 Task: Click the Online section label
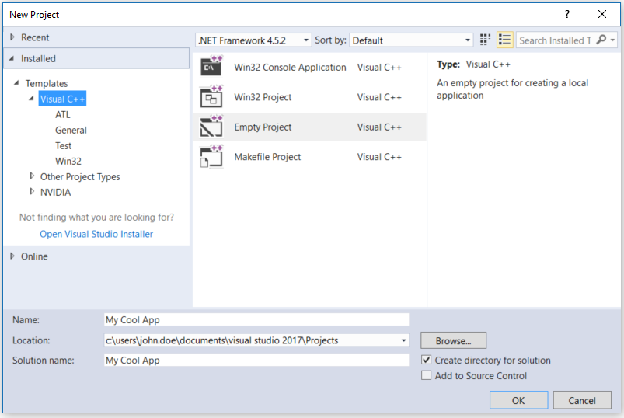[34, 256]
